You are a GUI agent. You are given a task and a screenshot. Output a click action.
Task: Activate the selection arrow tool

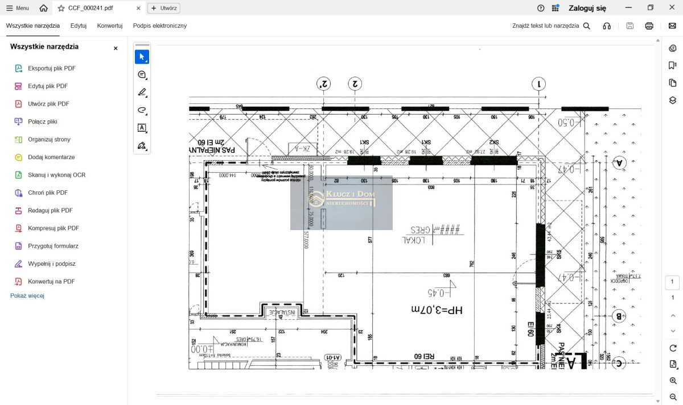142,57
